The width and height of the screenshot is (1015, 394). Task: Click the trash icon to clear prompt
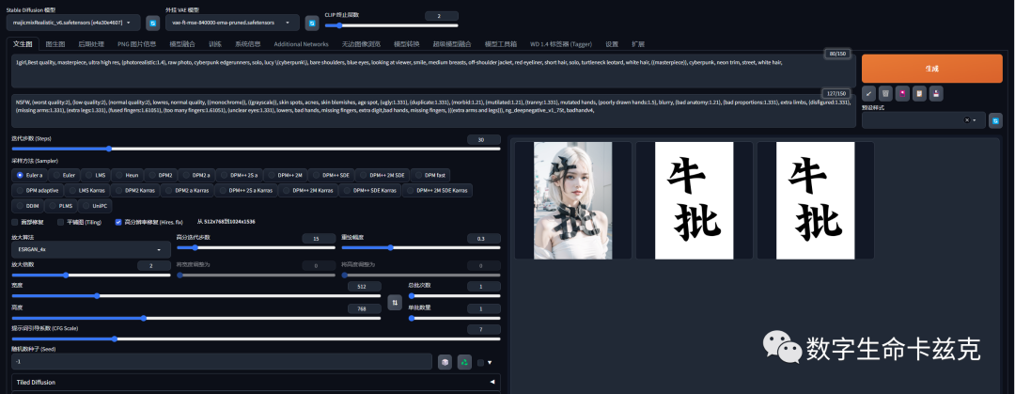(885, 94)
